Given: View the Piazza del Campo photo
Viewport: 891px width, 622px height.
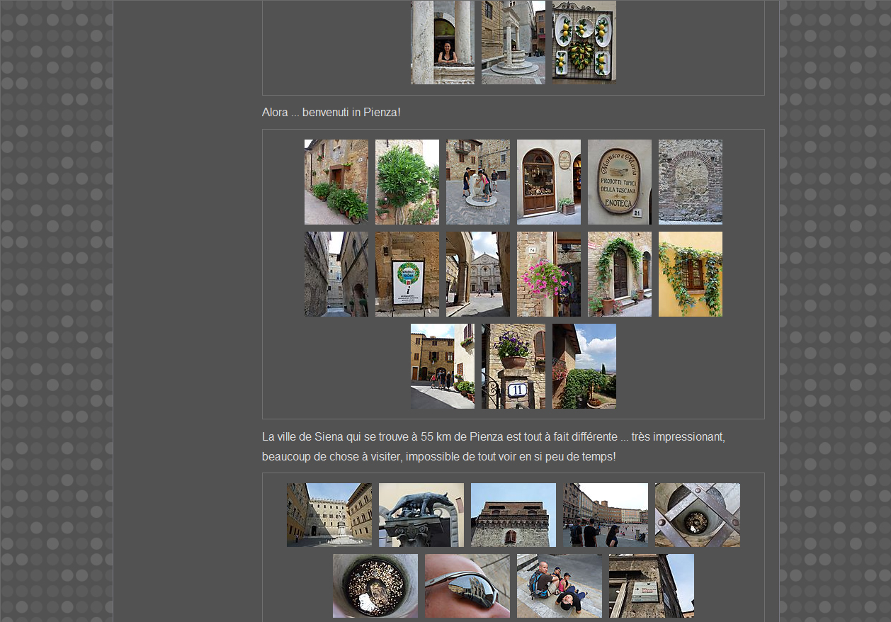Looking at the screenshot, I should tap(606, 515).
